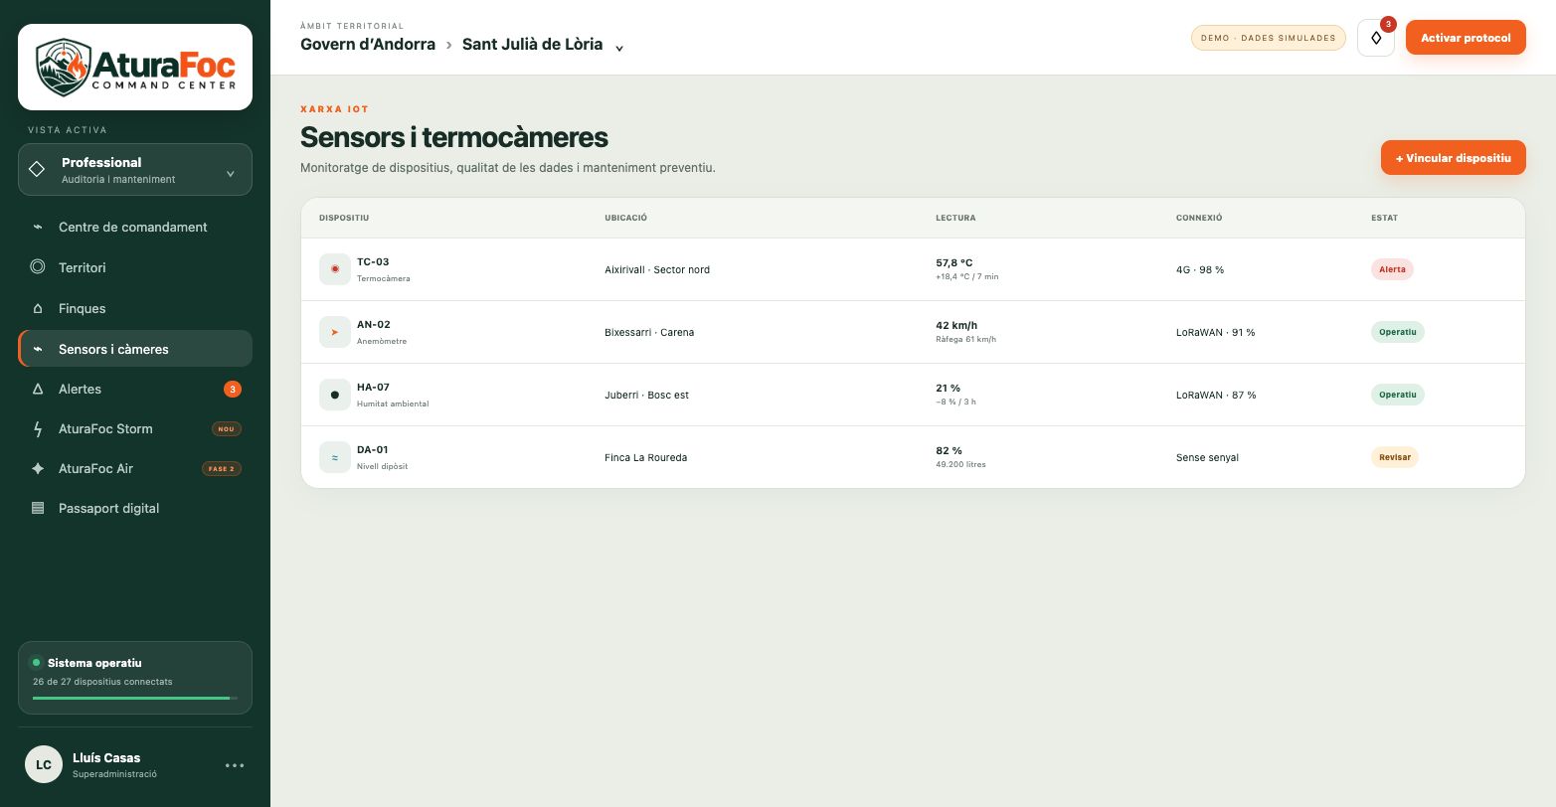
Task: Open the notifications icon with badge 3
Action: [x=1376, y=38]
